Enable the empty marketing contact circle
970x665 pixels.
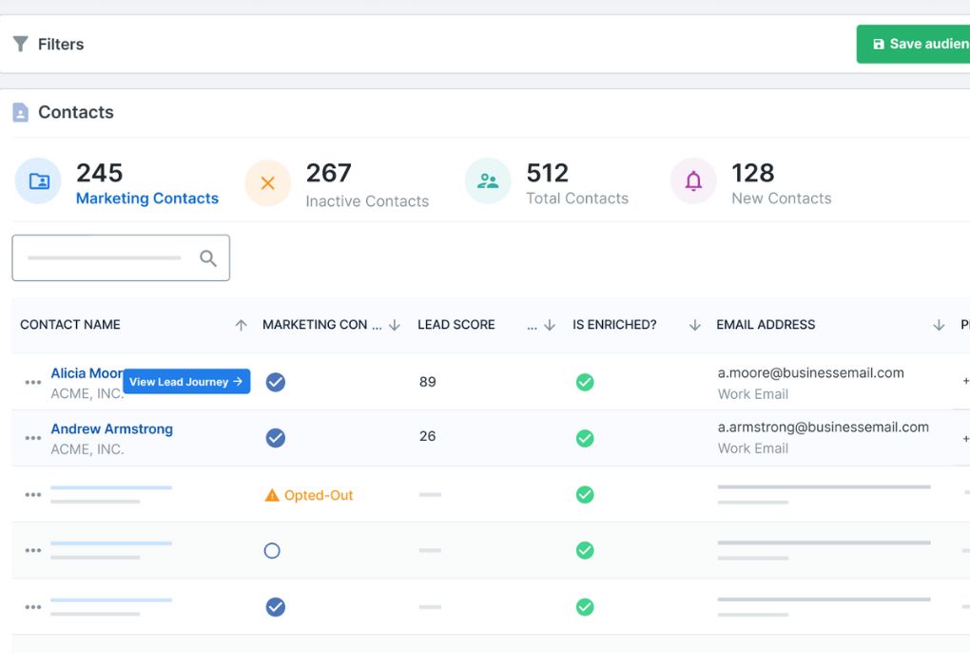point(272,551)
